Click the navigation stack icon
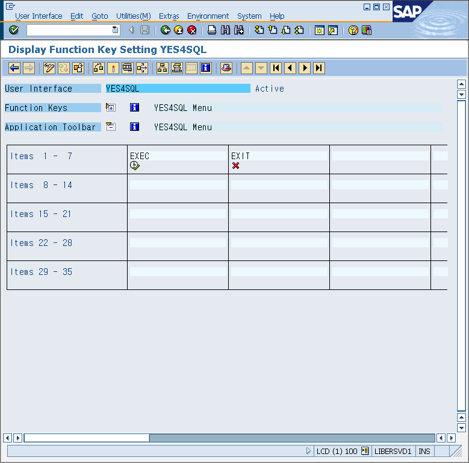 tap(177, 68)
